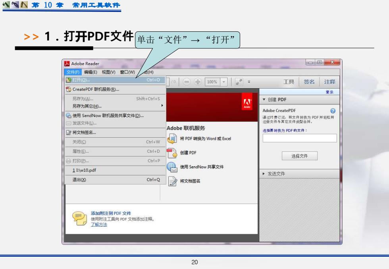
Task: Click the 100% zoom level field
Action: pos(212,82)
